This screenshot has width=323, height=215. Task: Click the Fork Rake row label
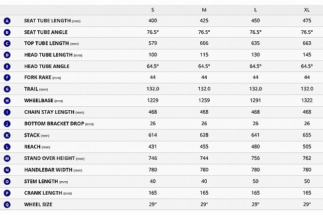click(42, 77)
